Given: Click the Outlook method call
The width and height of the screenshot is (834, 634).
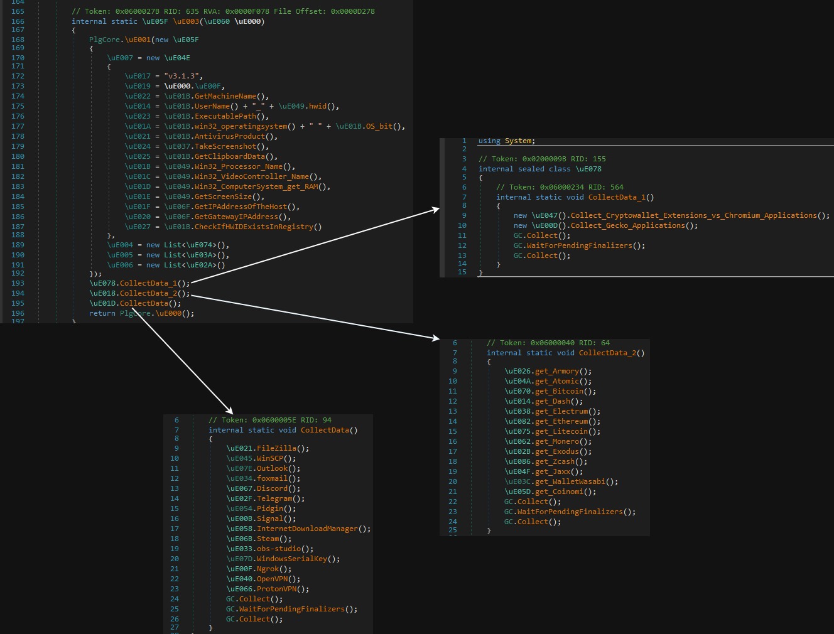Looking at the screenshot, I should point(272,468).
